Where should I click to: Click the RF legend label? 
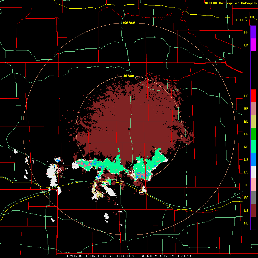246,32
